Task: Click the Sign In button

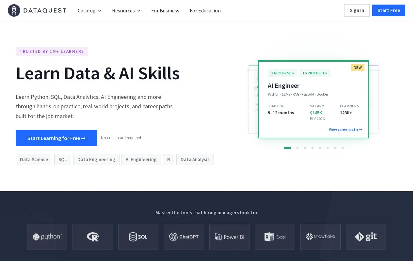Action: point(357,10)
